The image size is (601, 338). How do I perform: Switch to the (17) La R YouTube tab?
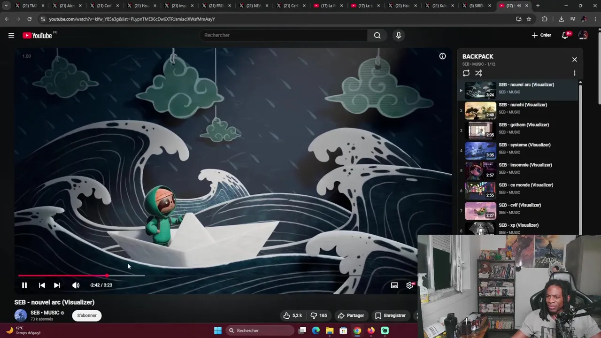329,6
